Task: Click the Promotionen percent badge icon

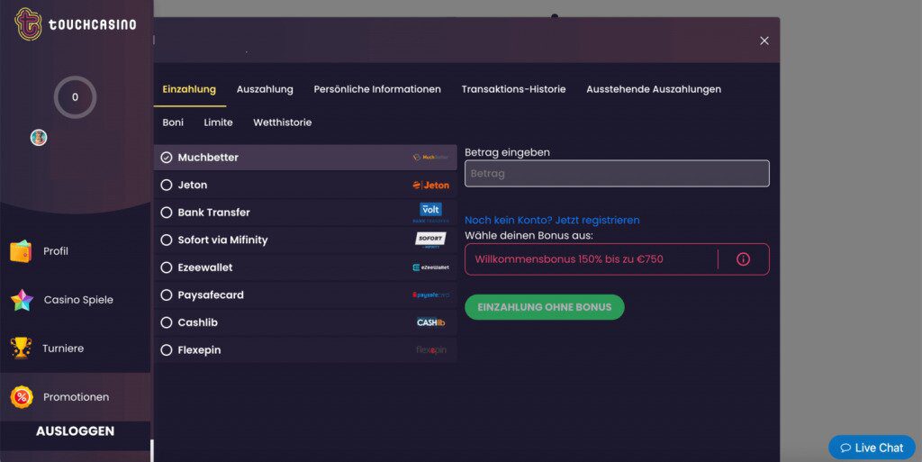Action: [x=22, y=397]
